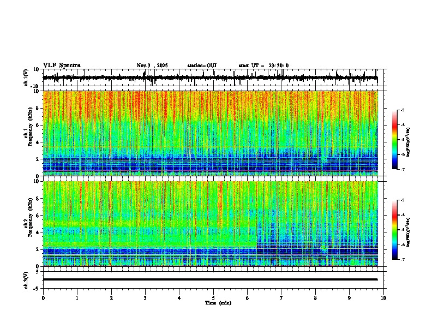Screen dimensions: 432x334
Task: Click the ch.1 color bar "log(PSD)" units label
Action: (x=409, y=142)
